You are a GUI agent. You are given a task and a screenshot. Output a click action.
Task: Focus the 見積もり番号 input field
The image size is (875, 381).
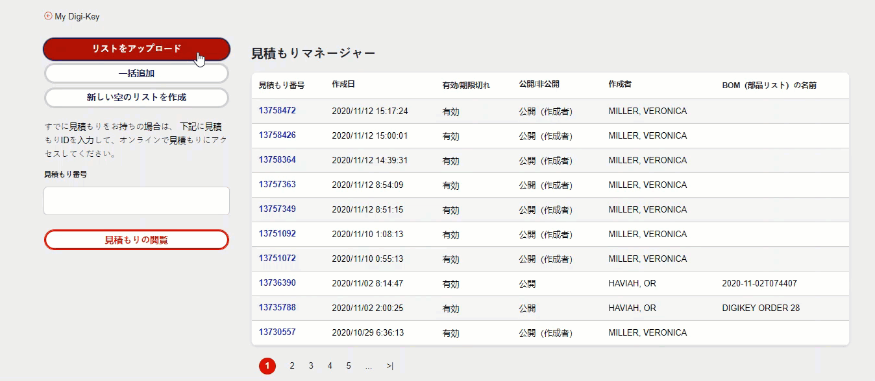(x=136, y=201)
